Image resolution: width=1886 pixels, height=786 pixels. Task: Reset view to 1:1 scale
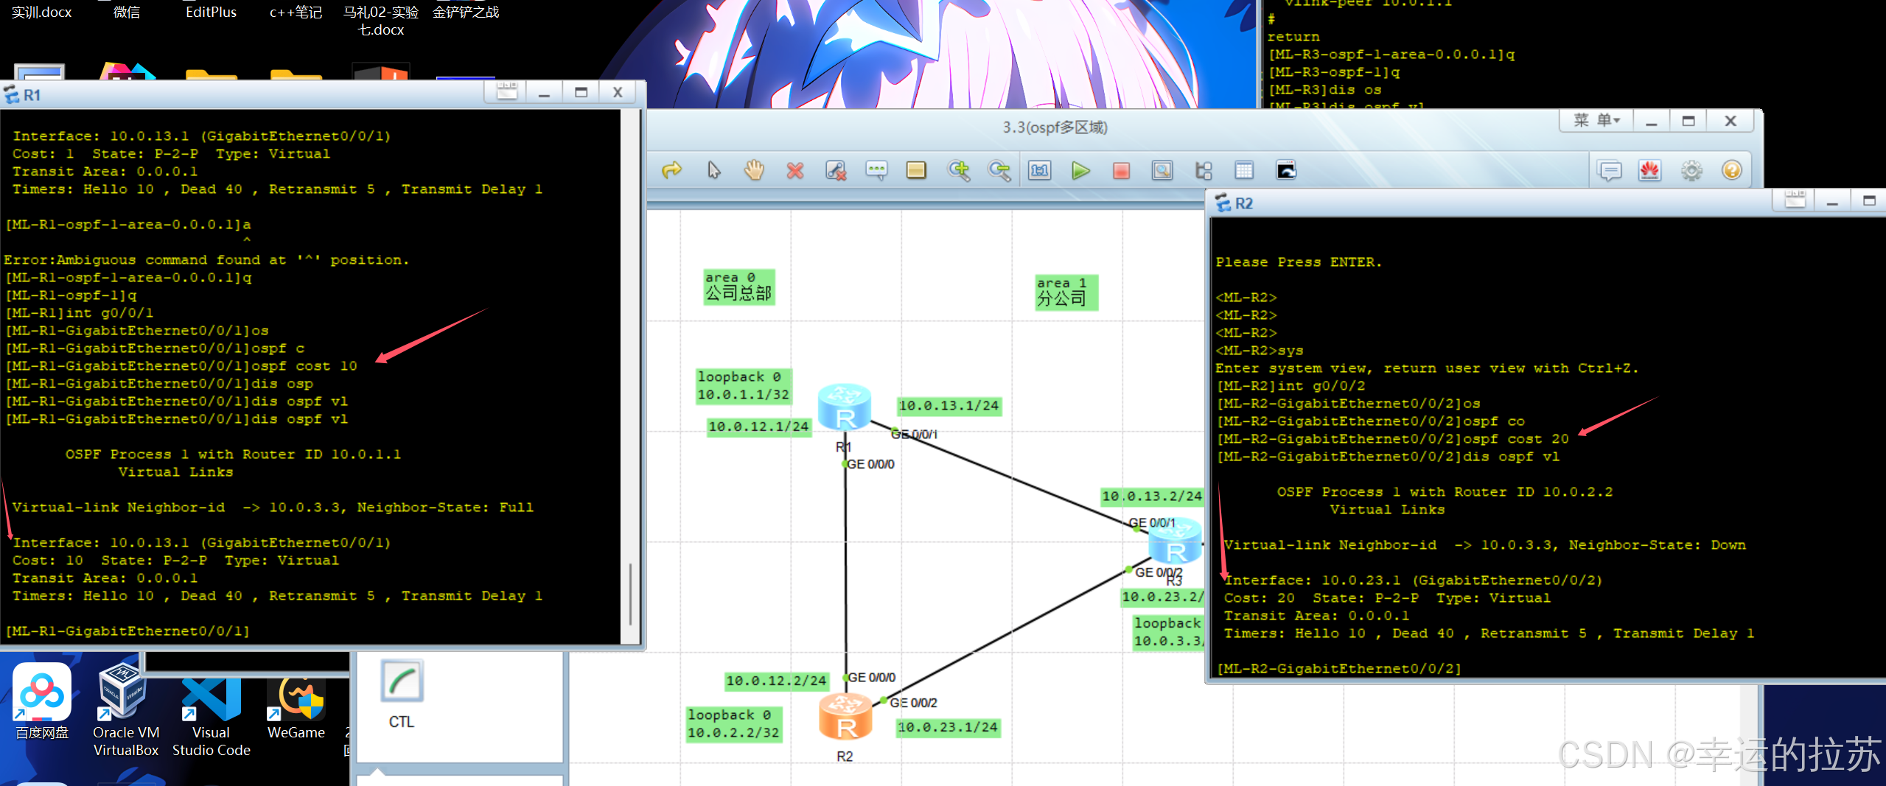[1040, 170]
